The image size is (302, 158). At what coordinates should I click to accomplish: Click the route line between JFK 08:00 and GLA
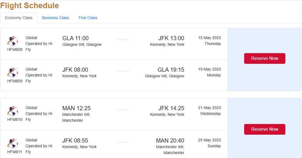coord(123,71)
